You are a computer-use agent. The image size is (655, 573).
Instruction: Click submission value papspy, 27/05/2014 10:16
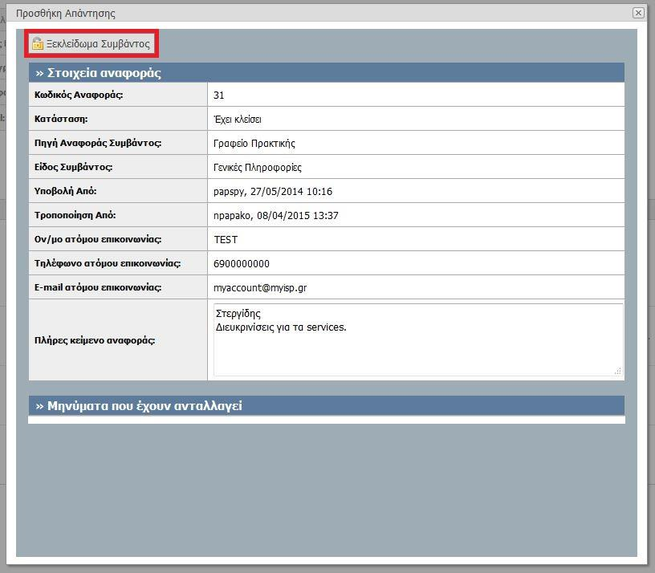click(273, 192)
